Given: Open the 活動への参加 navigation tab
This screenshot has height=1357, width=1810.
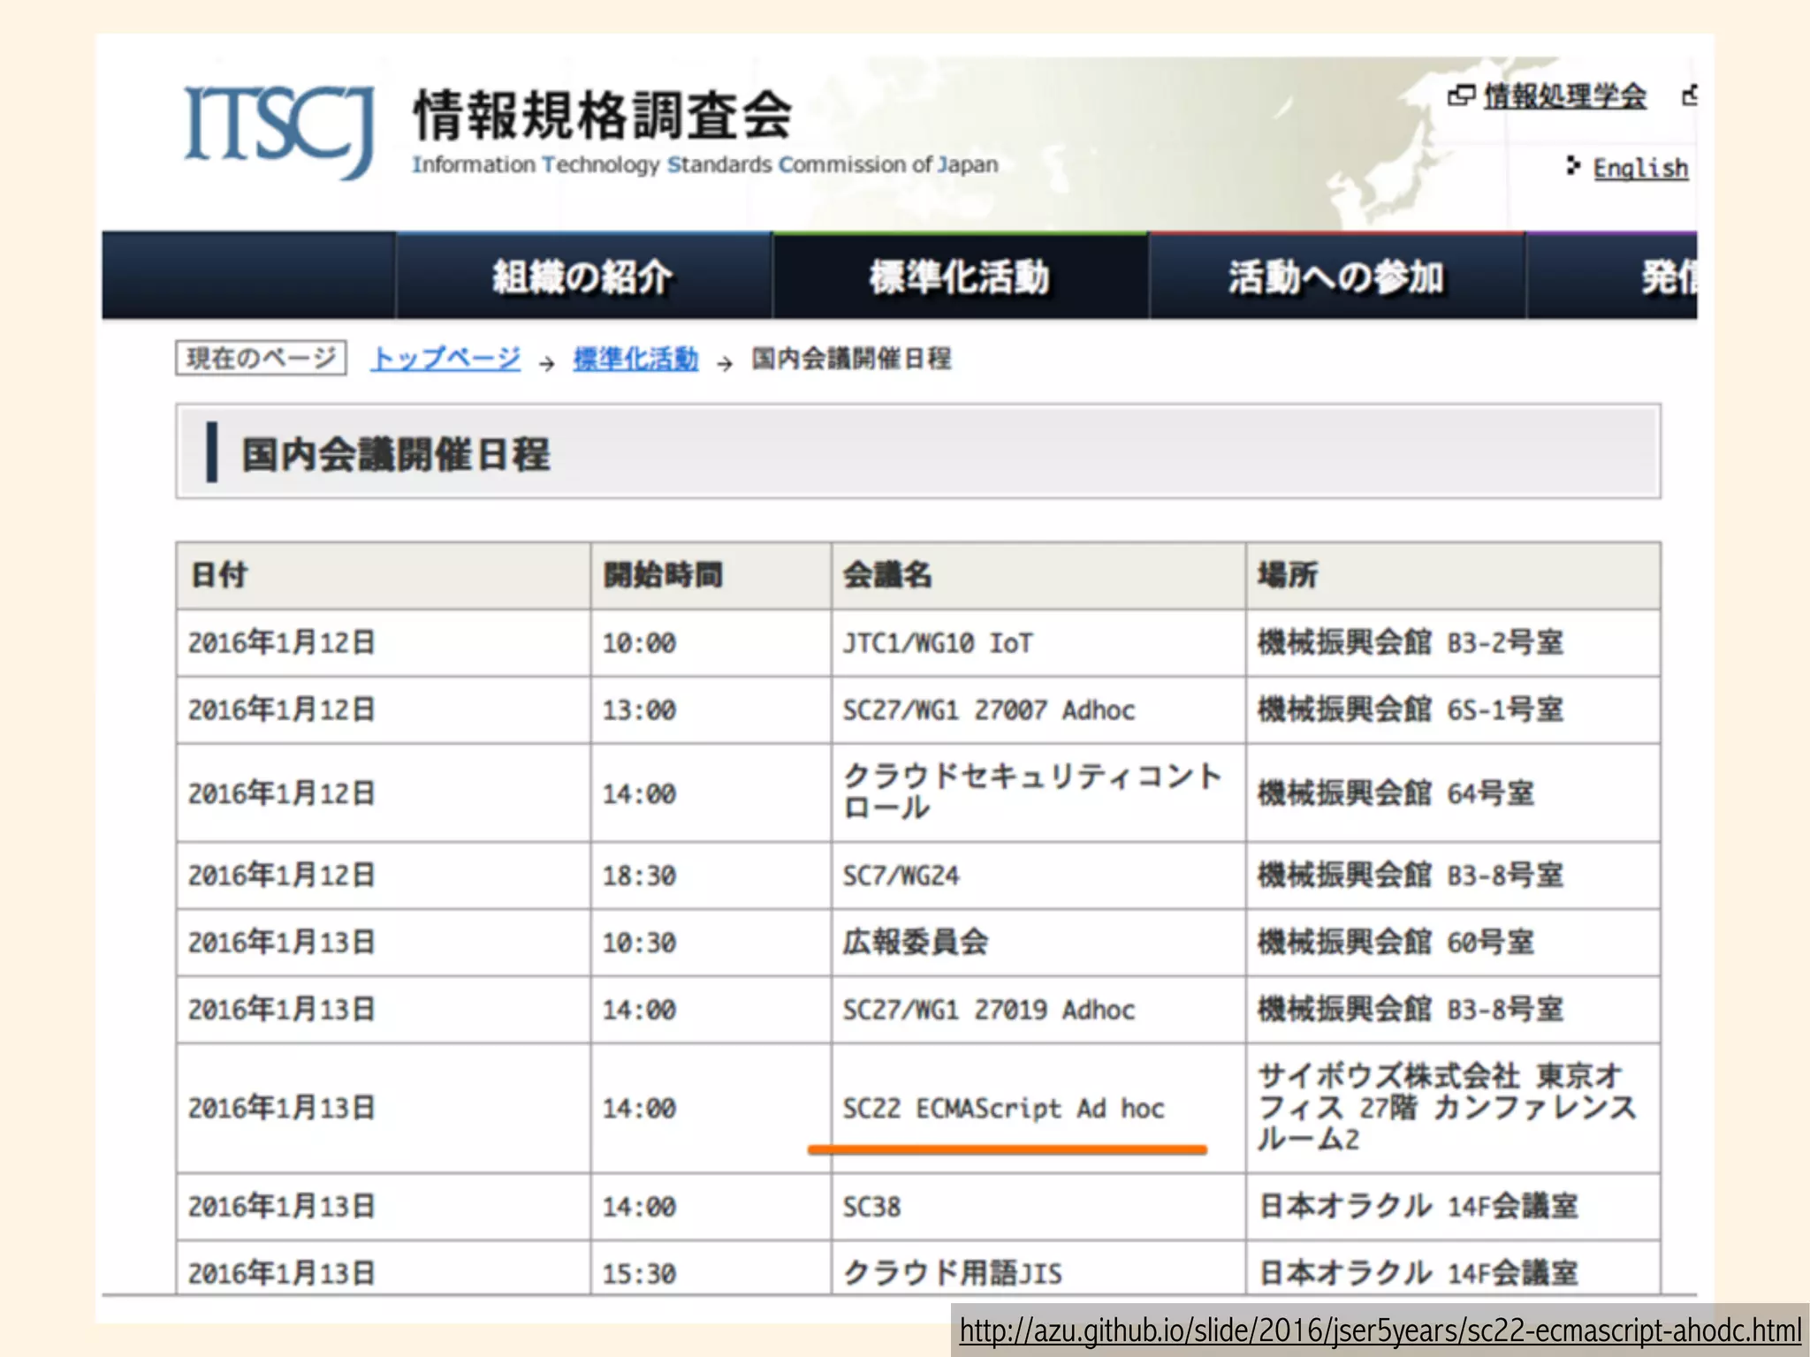Looking at the screenshot, I should pos(1335,277).
